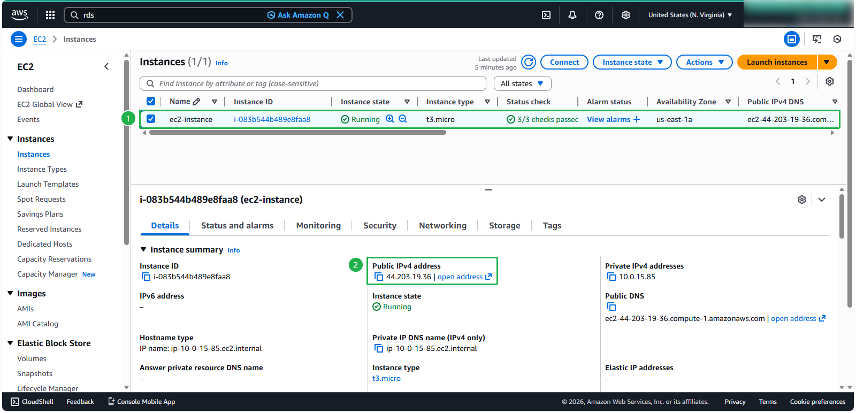Open console settings gear in top bar
856x413 pixels.
click(x=626, y=15)
